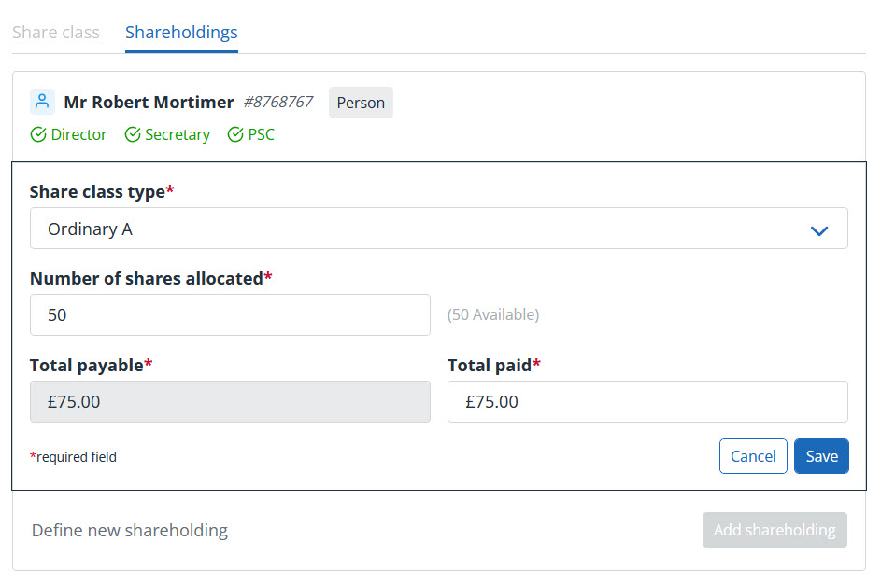
Task: Click the greyed Total payable field
Action: tap(230, 402)
